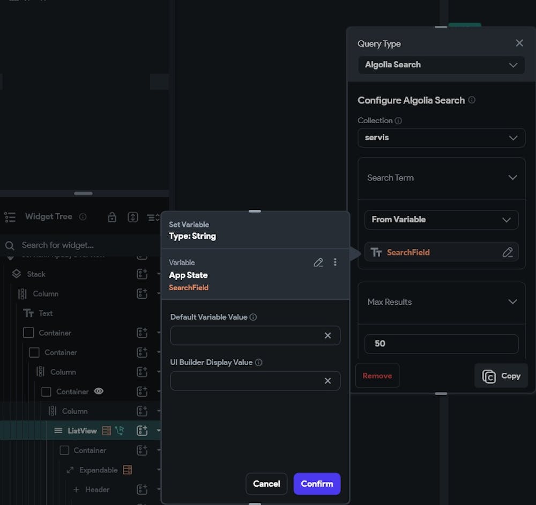536x505 pixels.
Task: Click the SearchField variable box in Search Term
Action: pos(441,252)
